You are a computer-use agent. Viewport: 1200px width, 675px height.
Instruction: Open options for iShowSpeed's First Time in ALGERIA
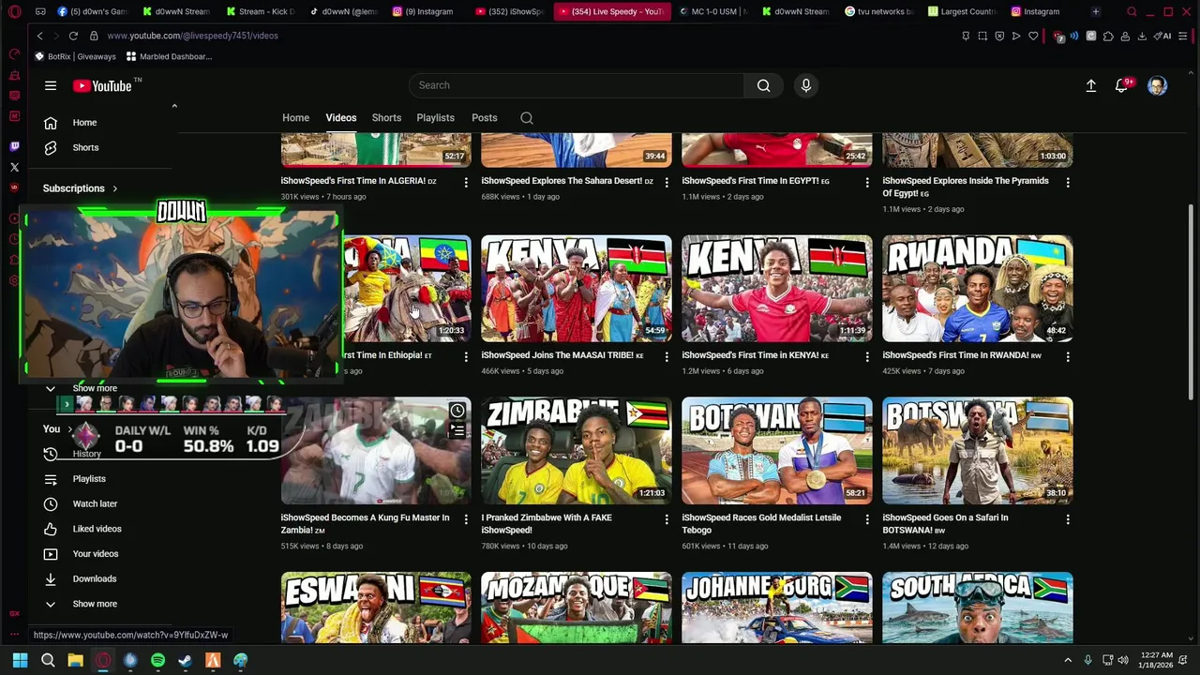(466, 182)
